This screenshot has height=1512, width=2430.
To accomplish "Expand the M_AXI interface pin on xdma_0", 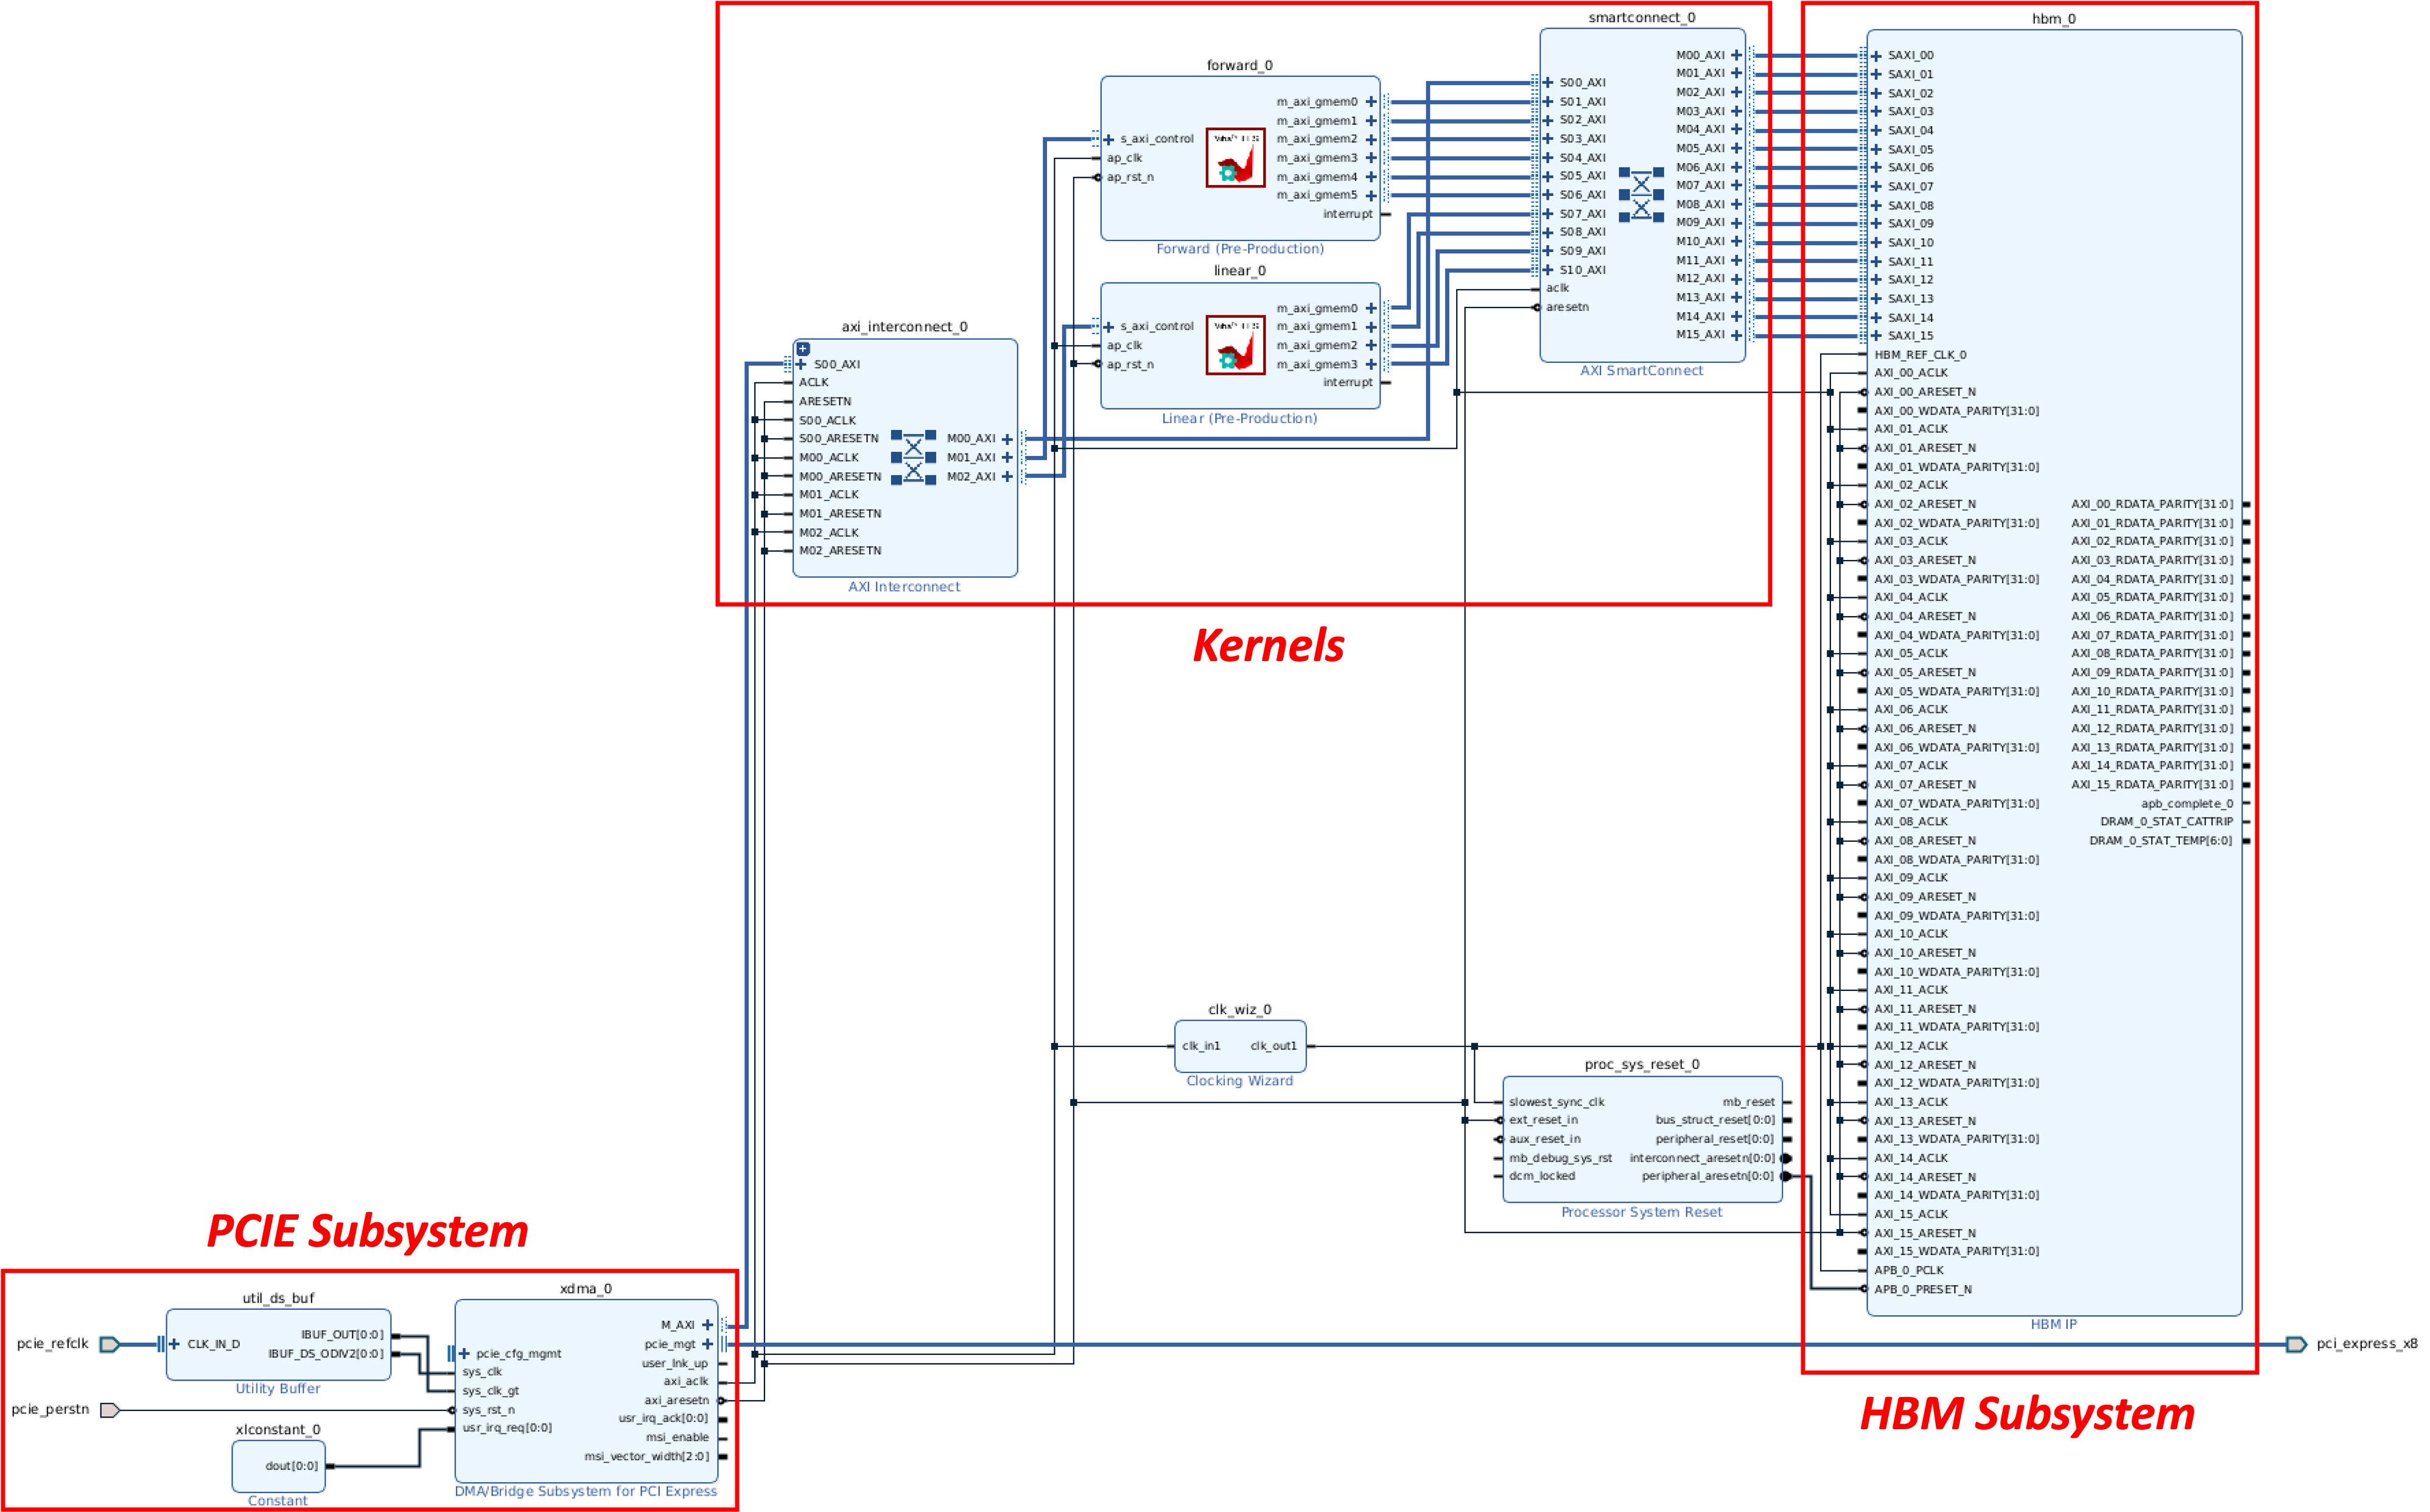I will 707,1325.
